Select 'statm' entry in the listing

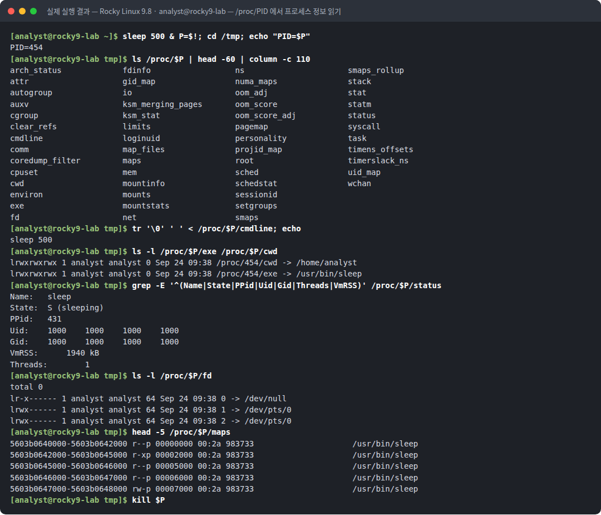(359, 104)
